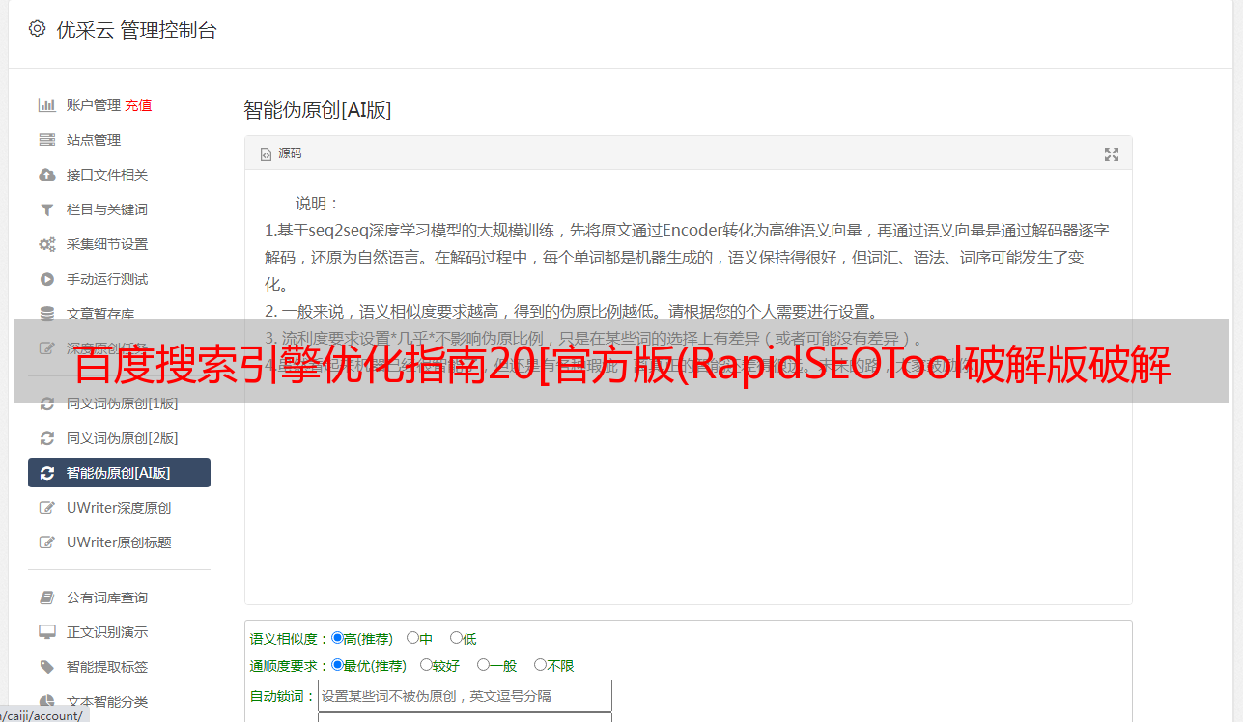Click the bar chart icon for 账户管理
This screenshot has height=722, width=1243.
46,105
